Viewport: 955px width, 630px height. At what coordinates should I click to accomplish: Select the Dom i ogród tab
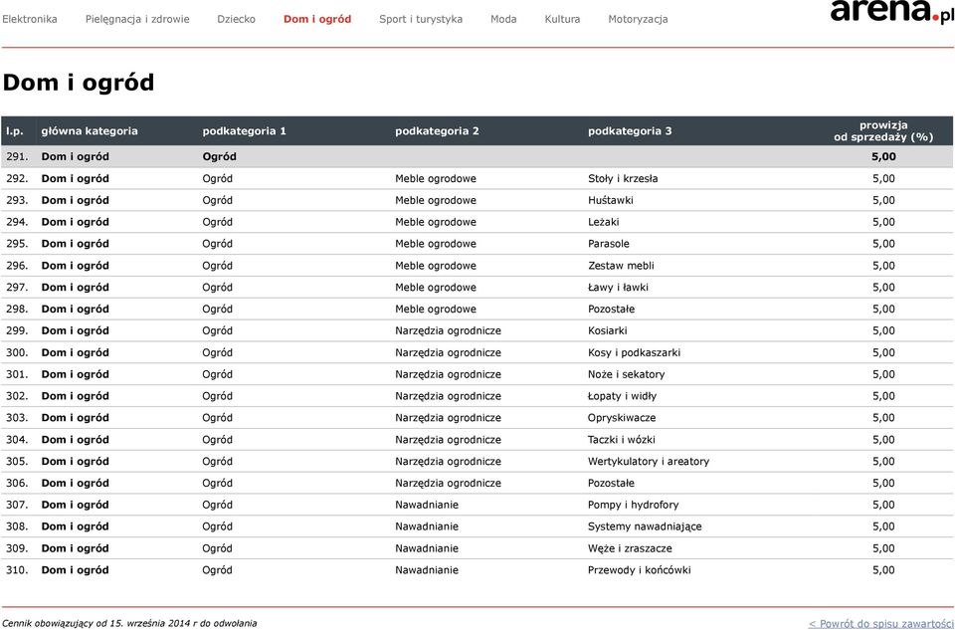317,19
